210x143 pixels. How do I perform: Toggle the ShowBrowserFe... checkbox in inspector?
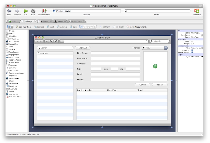(x=192, y=52)
